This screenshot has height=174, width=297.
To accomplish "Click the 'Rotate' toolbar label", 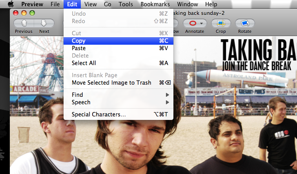I will pos(245,31).
